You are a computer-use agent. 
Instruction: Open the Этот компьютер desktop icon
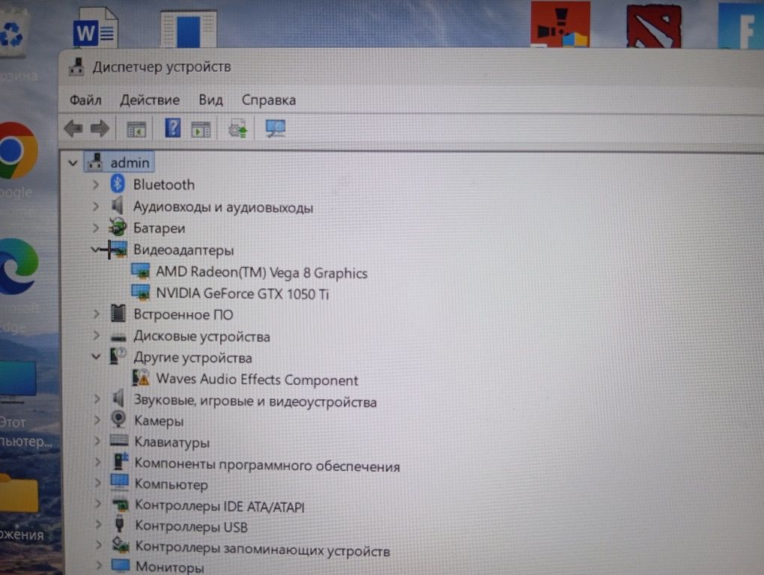pyautogui.click(x=17, y=382)
